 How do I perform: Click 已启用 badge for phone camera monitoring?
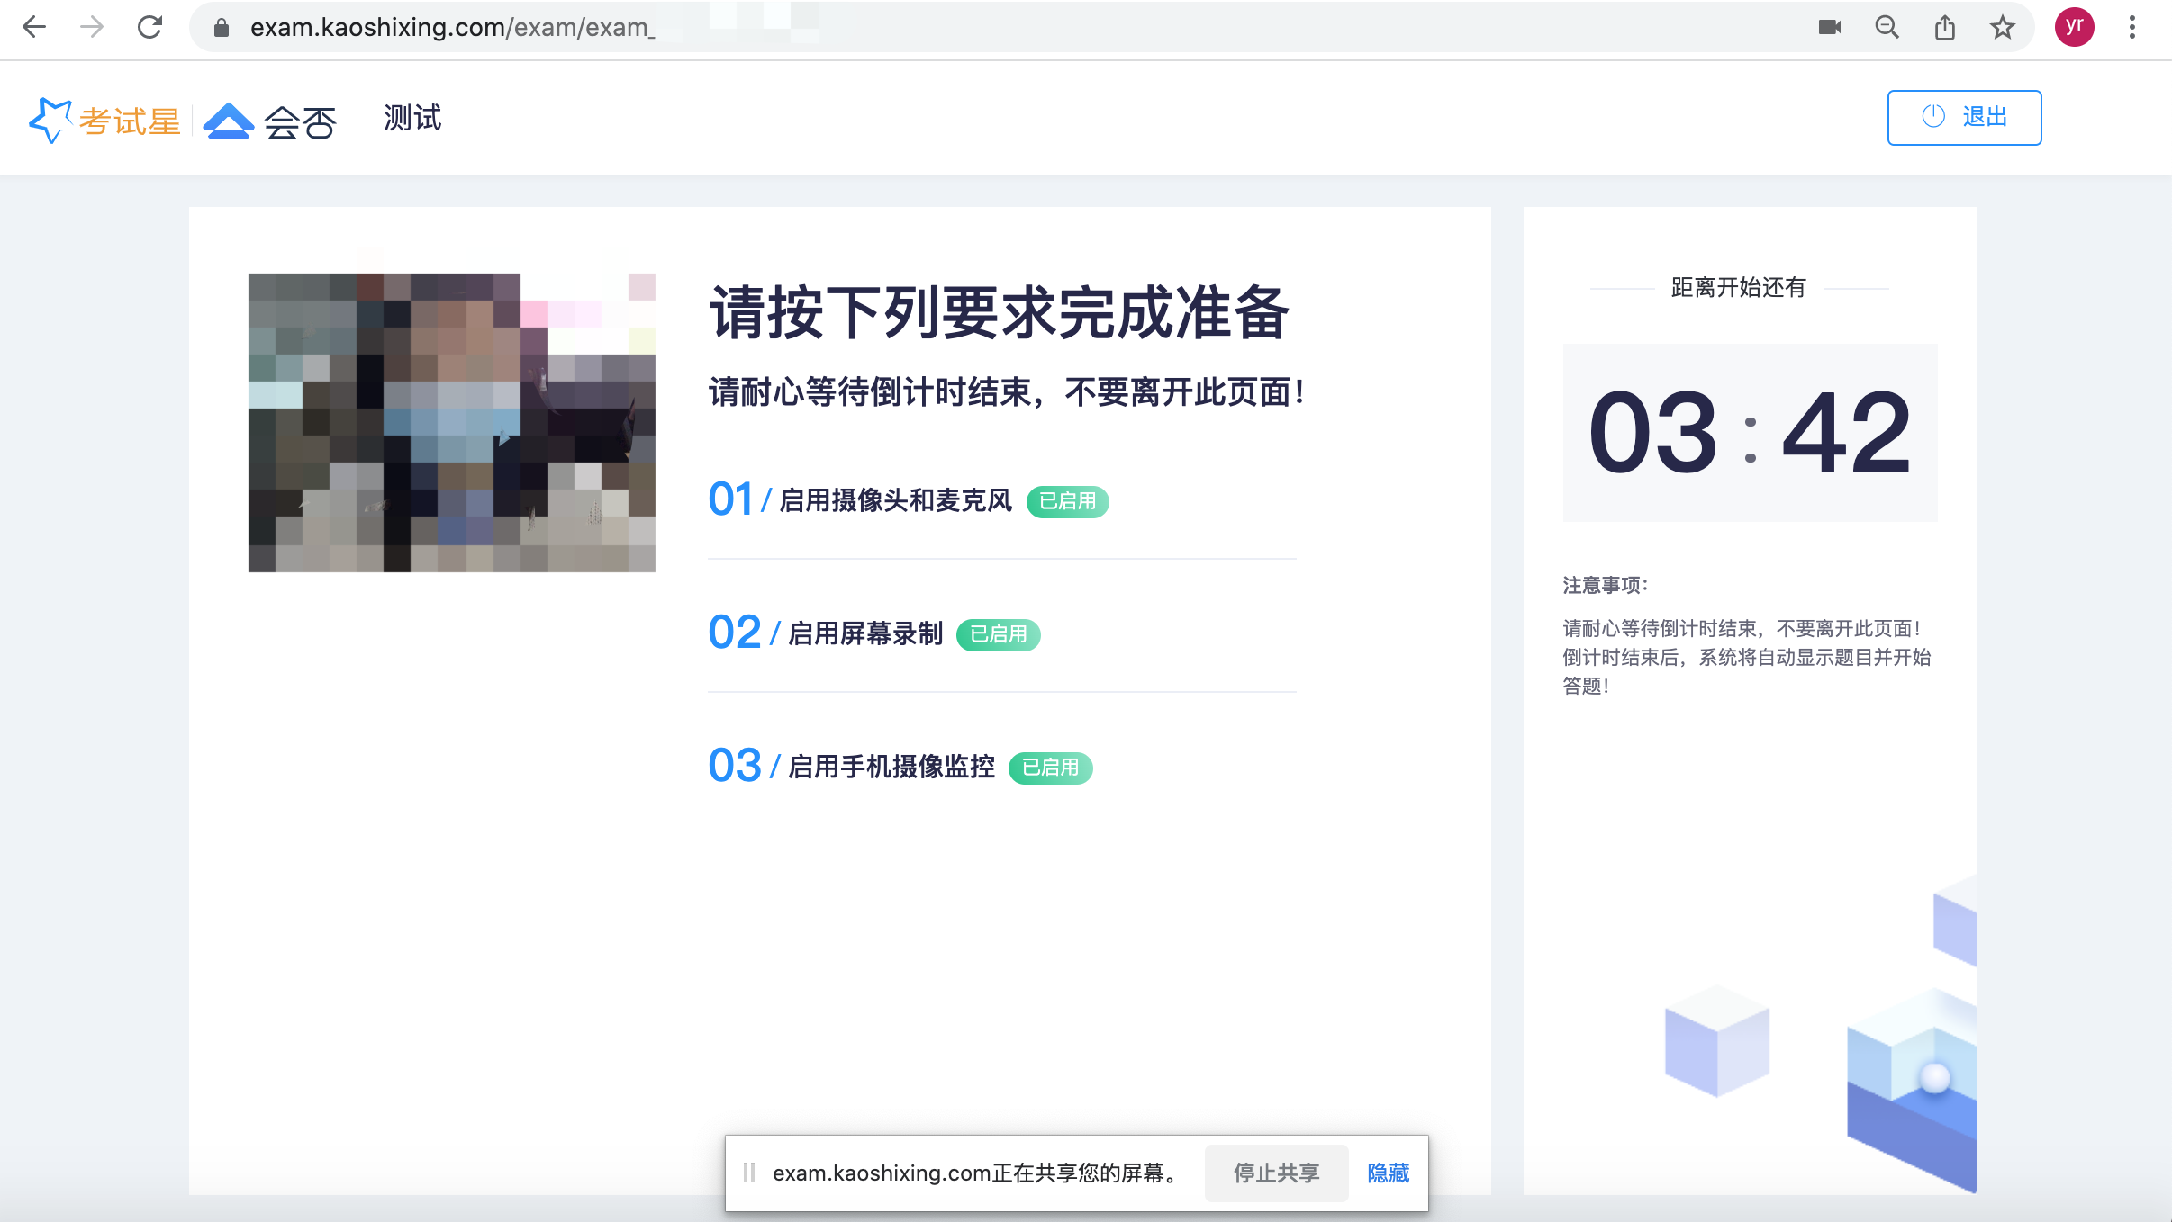(1050, 768)
